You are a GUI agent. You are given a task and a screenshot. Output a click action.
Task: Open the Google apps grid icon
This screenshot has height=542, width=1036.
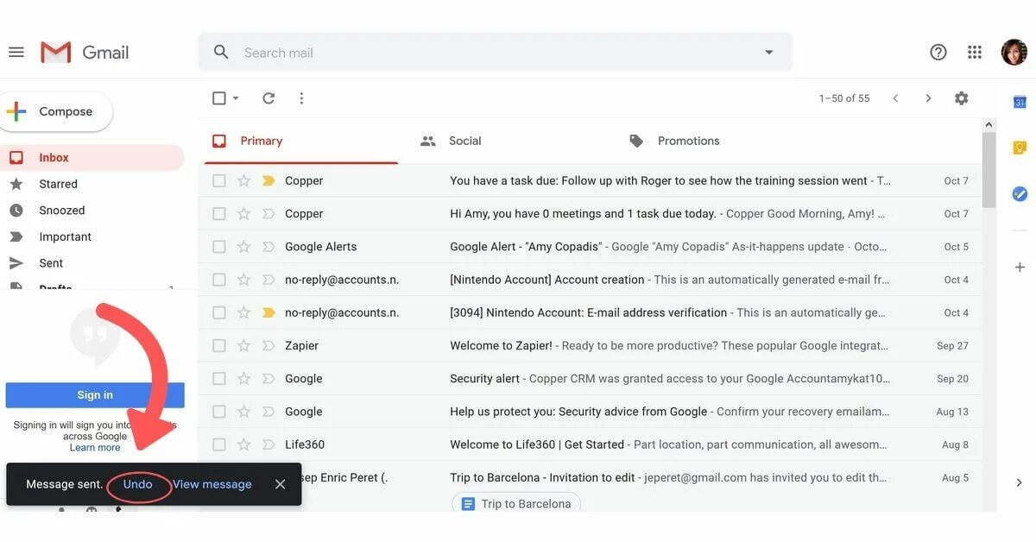click(975, 53)
